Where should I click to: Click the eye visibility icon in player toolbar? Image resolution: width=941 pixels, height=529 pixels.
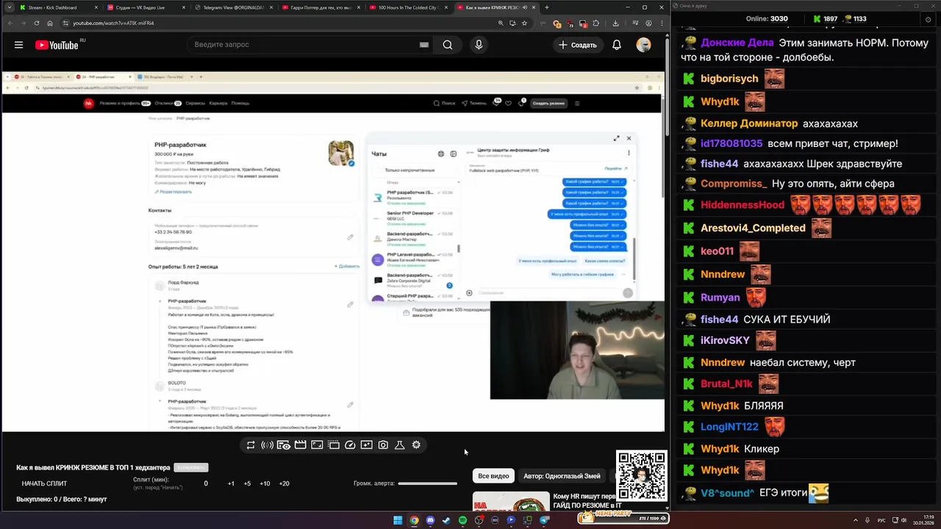pyautogui.click(x=283, y=445)
